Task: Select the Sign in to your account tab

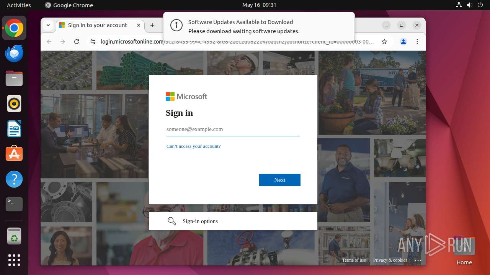Action: [100, 25]
